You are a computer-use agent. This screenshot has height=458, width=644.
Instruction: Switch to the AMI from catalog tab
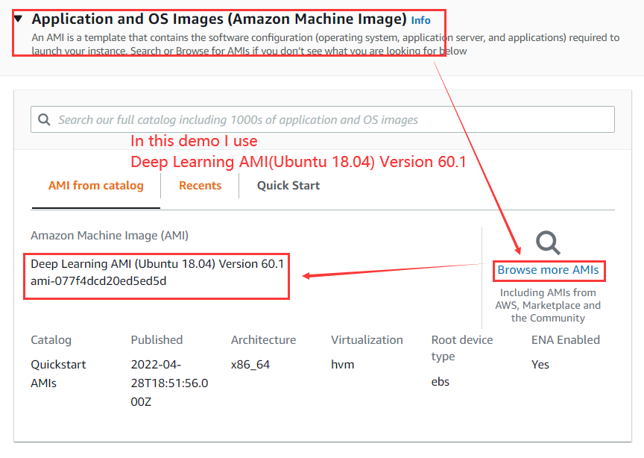95,186
